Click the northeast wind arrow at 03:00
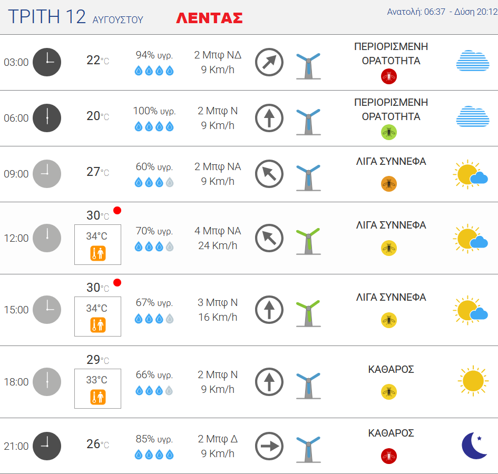Image resolution: width=498 pixels, height=474 pixels. click(x=269, y=62)
